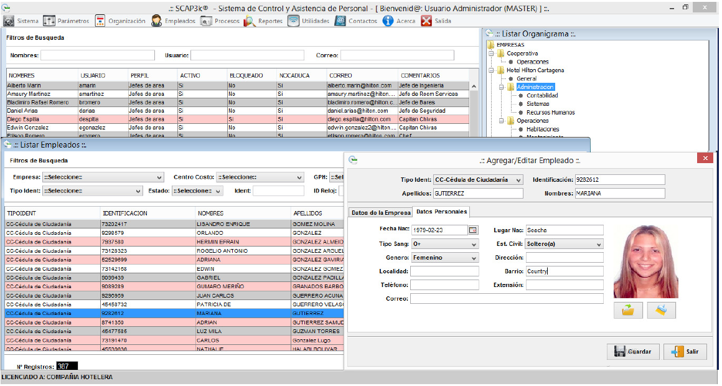Click the red Salida exit icon

426,21
